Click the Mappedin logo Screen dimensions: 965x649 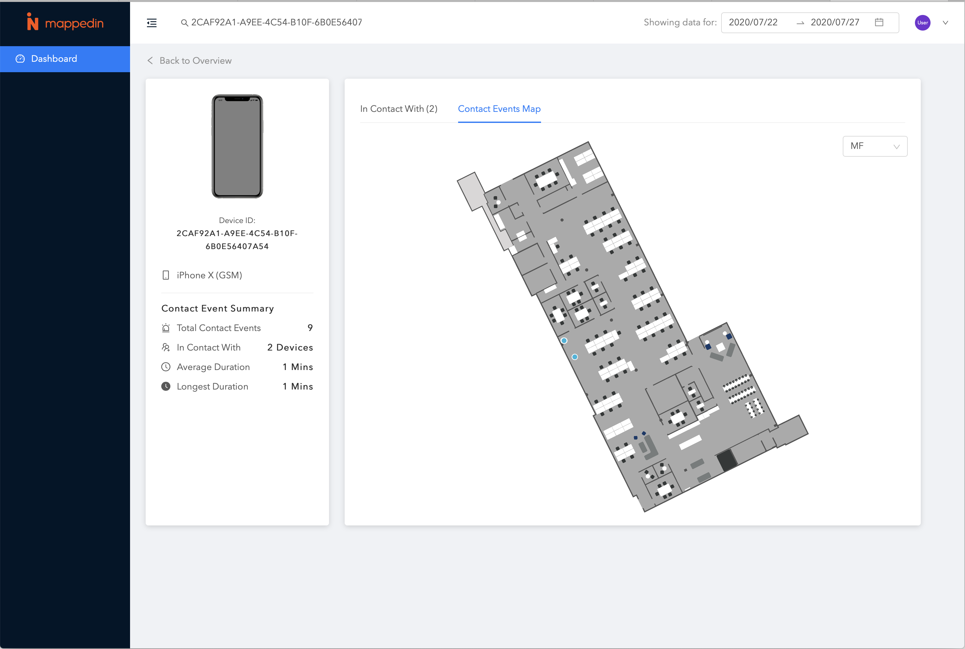65,22
